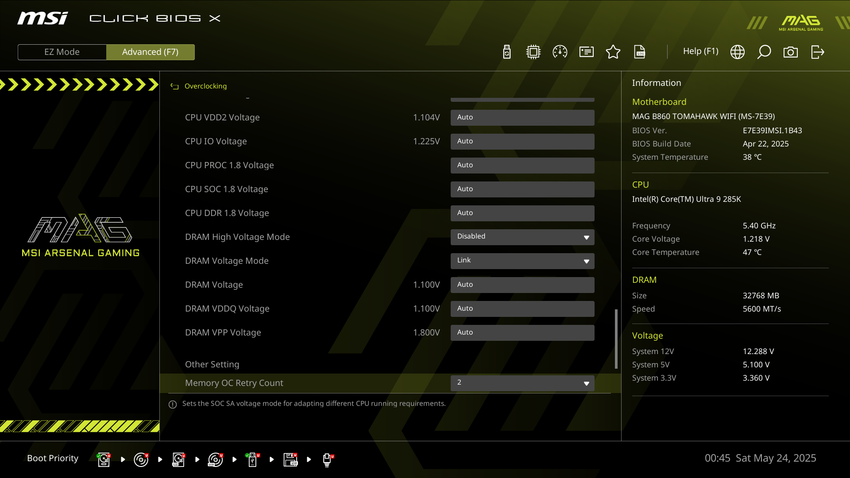Open the search magnifier icon
This screenshot has width=850, height=478.
[x=764, y=52]
